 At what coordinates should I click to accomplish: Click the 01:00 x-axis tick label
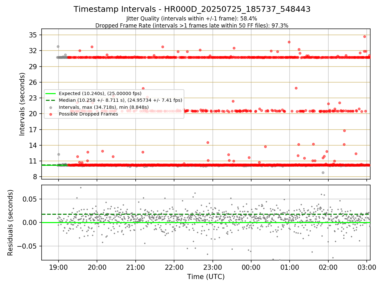(x=290, y=267)
